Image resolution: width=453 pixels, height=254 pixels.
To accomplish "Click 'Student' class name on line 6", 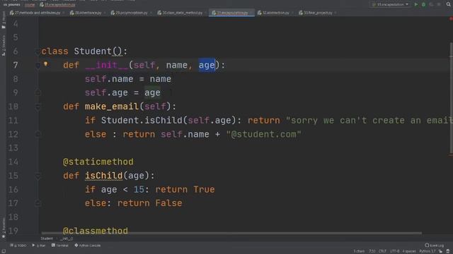I will [x=93, y=52].
